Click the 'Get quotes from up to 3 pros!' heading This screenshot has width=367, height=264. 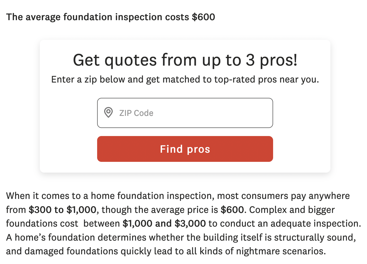tap(185, 60)
